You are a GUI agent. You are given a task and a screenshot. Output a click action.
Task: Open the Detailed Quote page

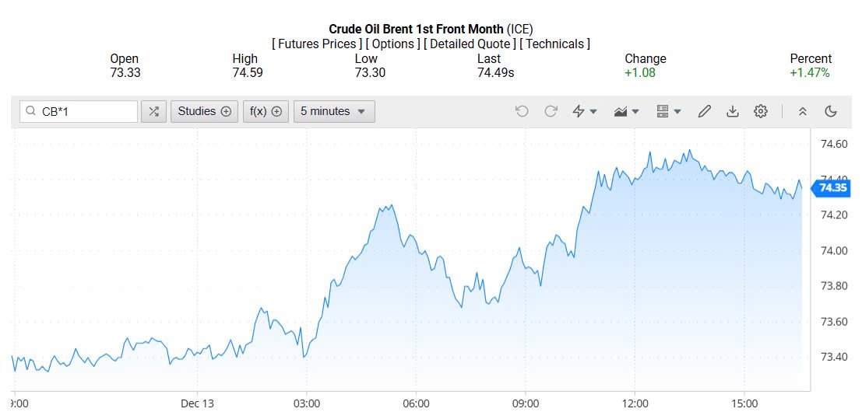pos(470,44)
